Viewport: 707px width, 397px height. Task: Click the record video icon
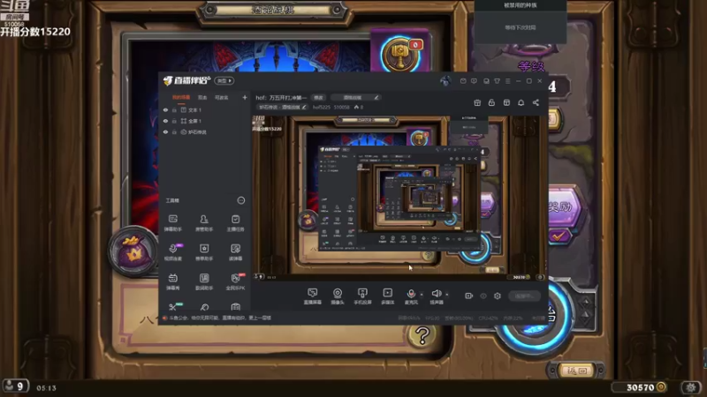(469, 296)
